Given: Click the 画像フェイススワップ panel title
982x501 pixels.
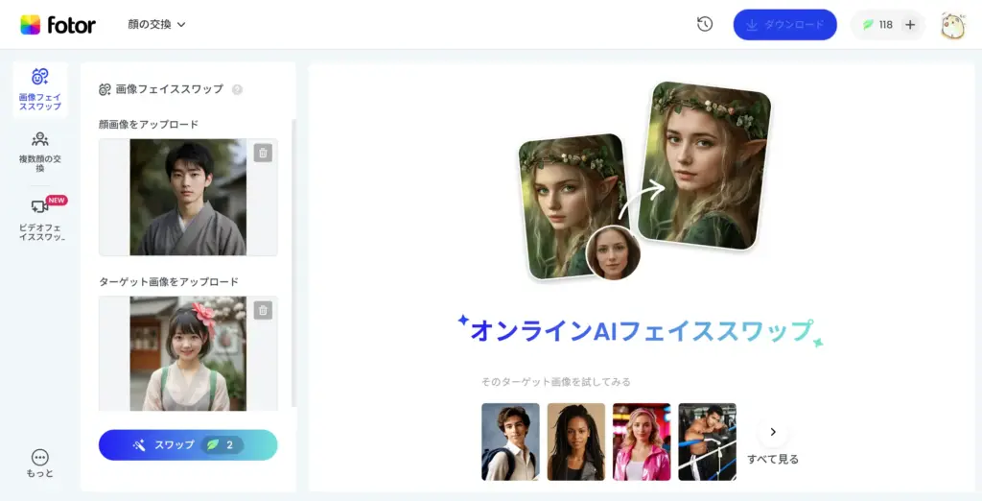Looking at the screenshot, I should pyautogui.click(x=170, y=89).
